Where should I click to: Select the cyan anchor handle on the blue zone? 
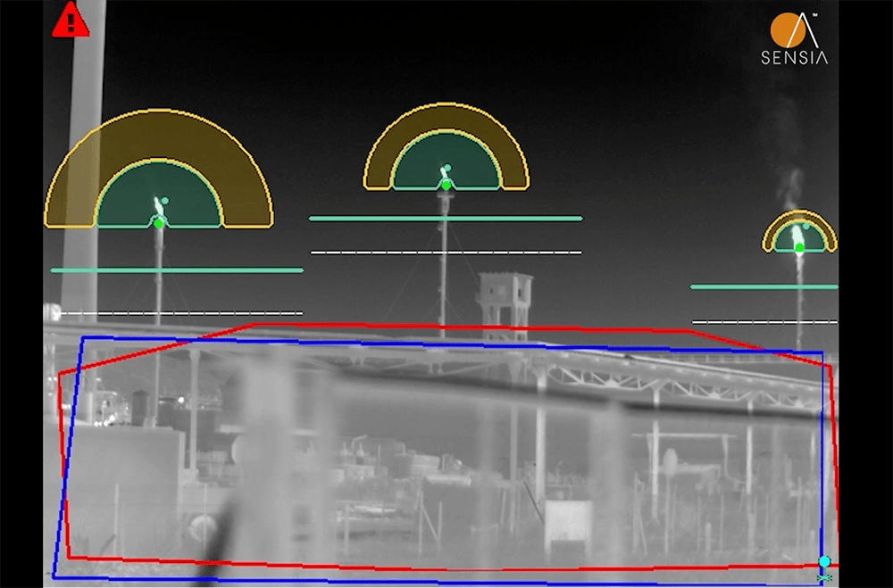click(823, 559)
